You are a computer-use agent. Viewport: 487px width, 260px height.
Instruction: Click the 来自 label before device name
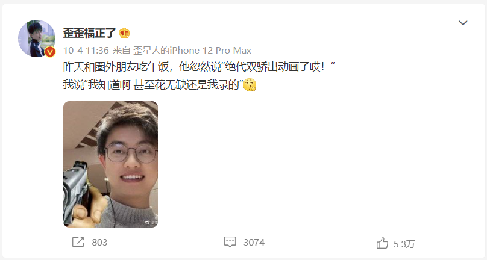(121, 51)
